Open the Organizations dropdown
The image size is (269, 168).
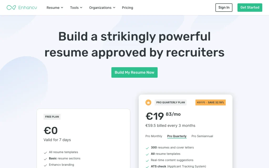(x=102, y=8)
